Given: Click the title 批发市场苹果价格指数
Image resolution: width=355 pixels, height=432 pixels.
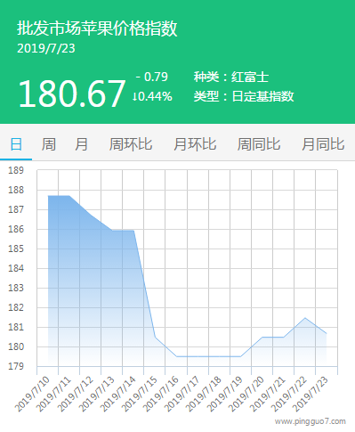Looking at the screenshot, I should (97, 29).
